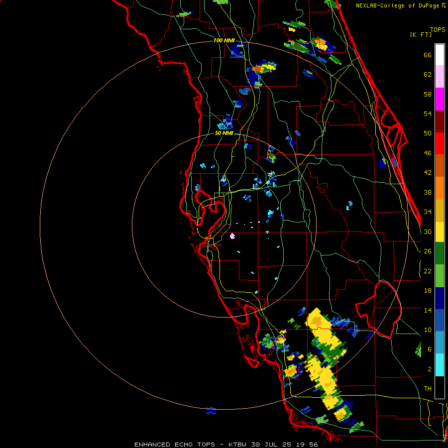
Task: Click the 34 legend value
Action: click(428, 212)
